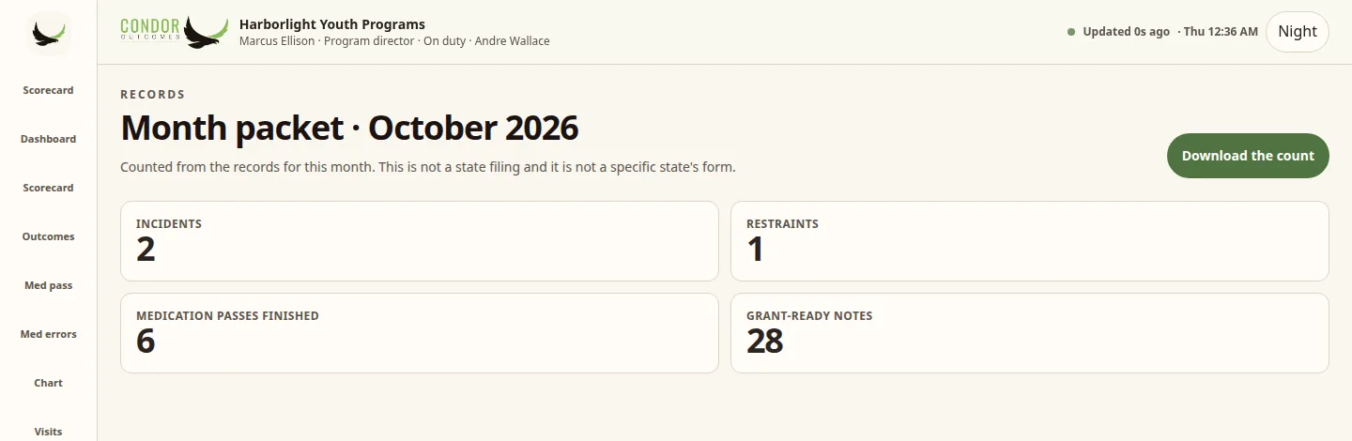Image resolution: width=1352 pixels, height=441 pixels.
Task: Open Dashboard from the sidebar
Action: 48,139
